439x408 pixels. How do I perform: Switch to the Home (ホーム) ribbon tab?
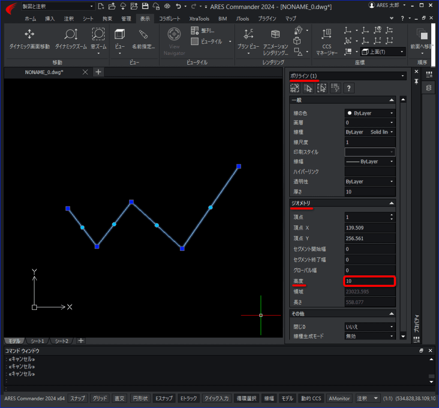(30, 19)
